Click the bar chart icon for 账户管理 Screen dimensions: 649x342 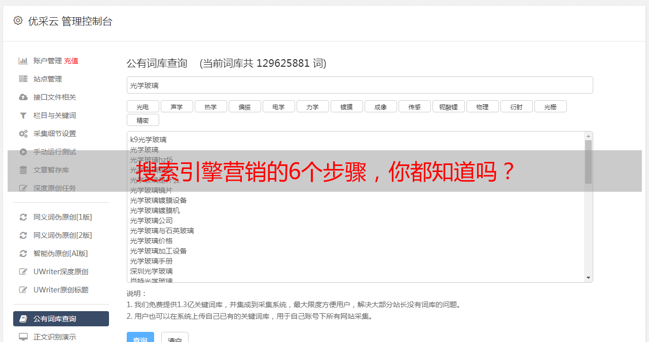pos(23,61)
